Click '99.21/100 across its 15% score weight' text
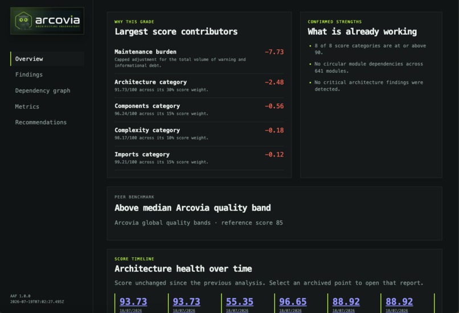Viewport: 459px width, 313px height. [x=161, y=162]
